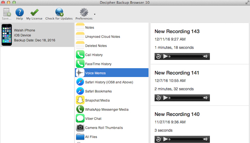250x143 pixels.
Task: Play New Recording 141
Action: 165,98
